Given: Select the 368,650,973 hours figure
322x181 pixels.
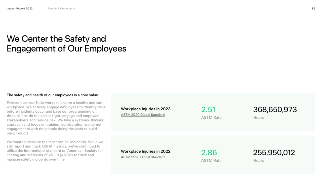Looking at the screenshot, I should [x=275, y=110].
